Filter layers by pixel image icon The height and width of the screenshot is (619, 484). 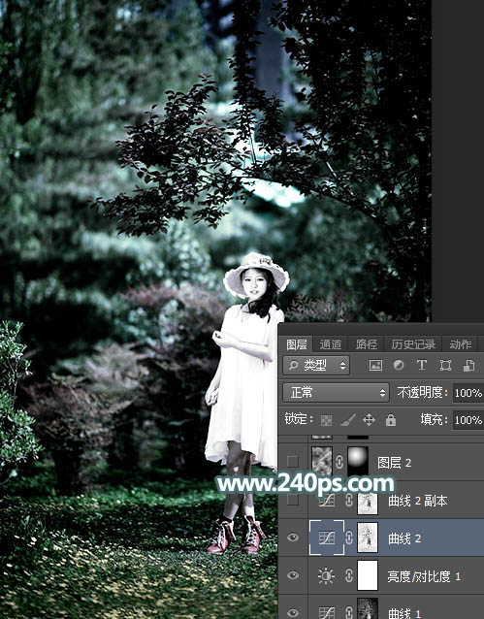(375, 365)
